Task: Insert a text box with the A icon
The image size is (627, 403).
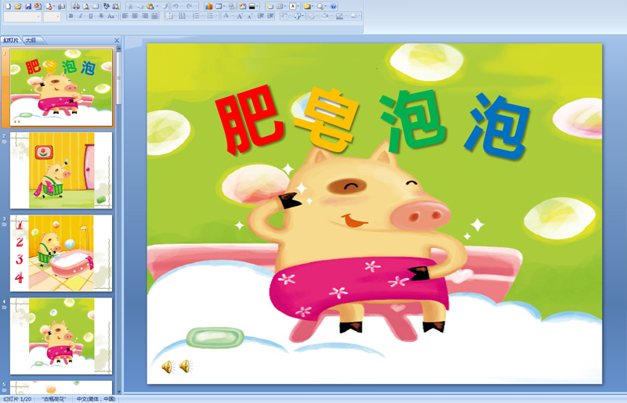Action: click(x=292, y=6)
